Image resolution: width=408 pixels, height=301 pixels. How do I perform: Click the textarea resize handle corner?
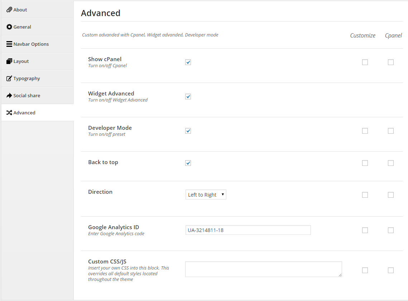click(x=340, y=275)
